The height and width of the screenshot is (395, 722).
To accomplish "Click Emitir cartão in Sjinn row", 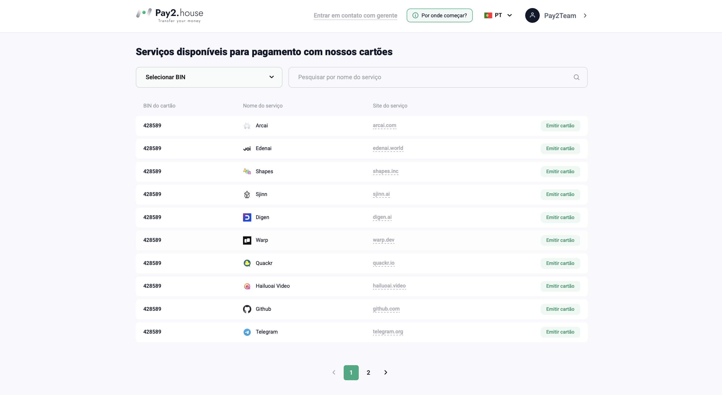I will click(x=560, y=194).
